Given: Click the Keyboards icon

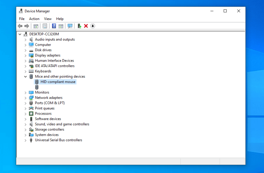Looking at the screenshot, I should pos(31,71).
